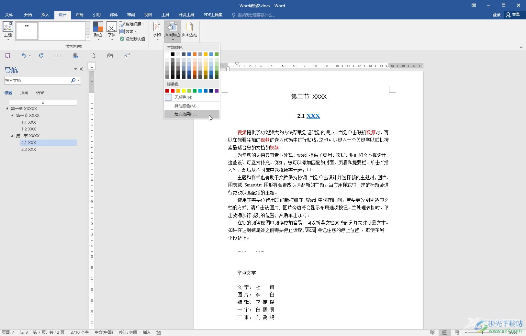The height and width of the screenshot is (336, 526).
Task: Open the navigation pane options dropdown arrow
Action: tap(75, 69)
